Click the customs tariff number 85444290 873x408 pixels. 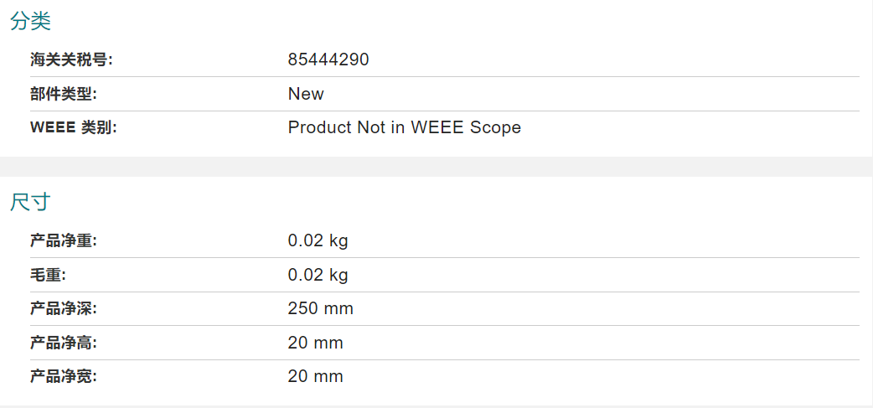(328, 59)
